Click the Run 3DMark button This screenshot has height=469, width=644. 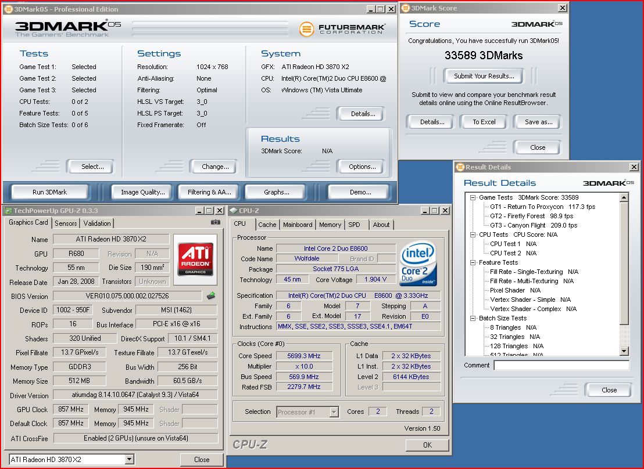[50, 192]
